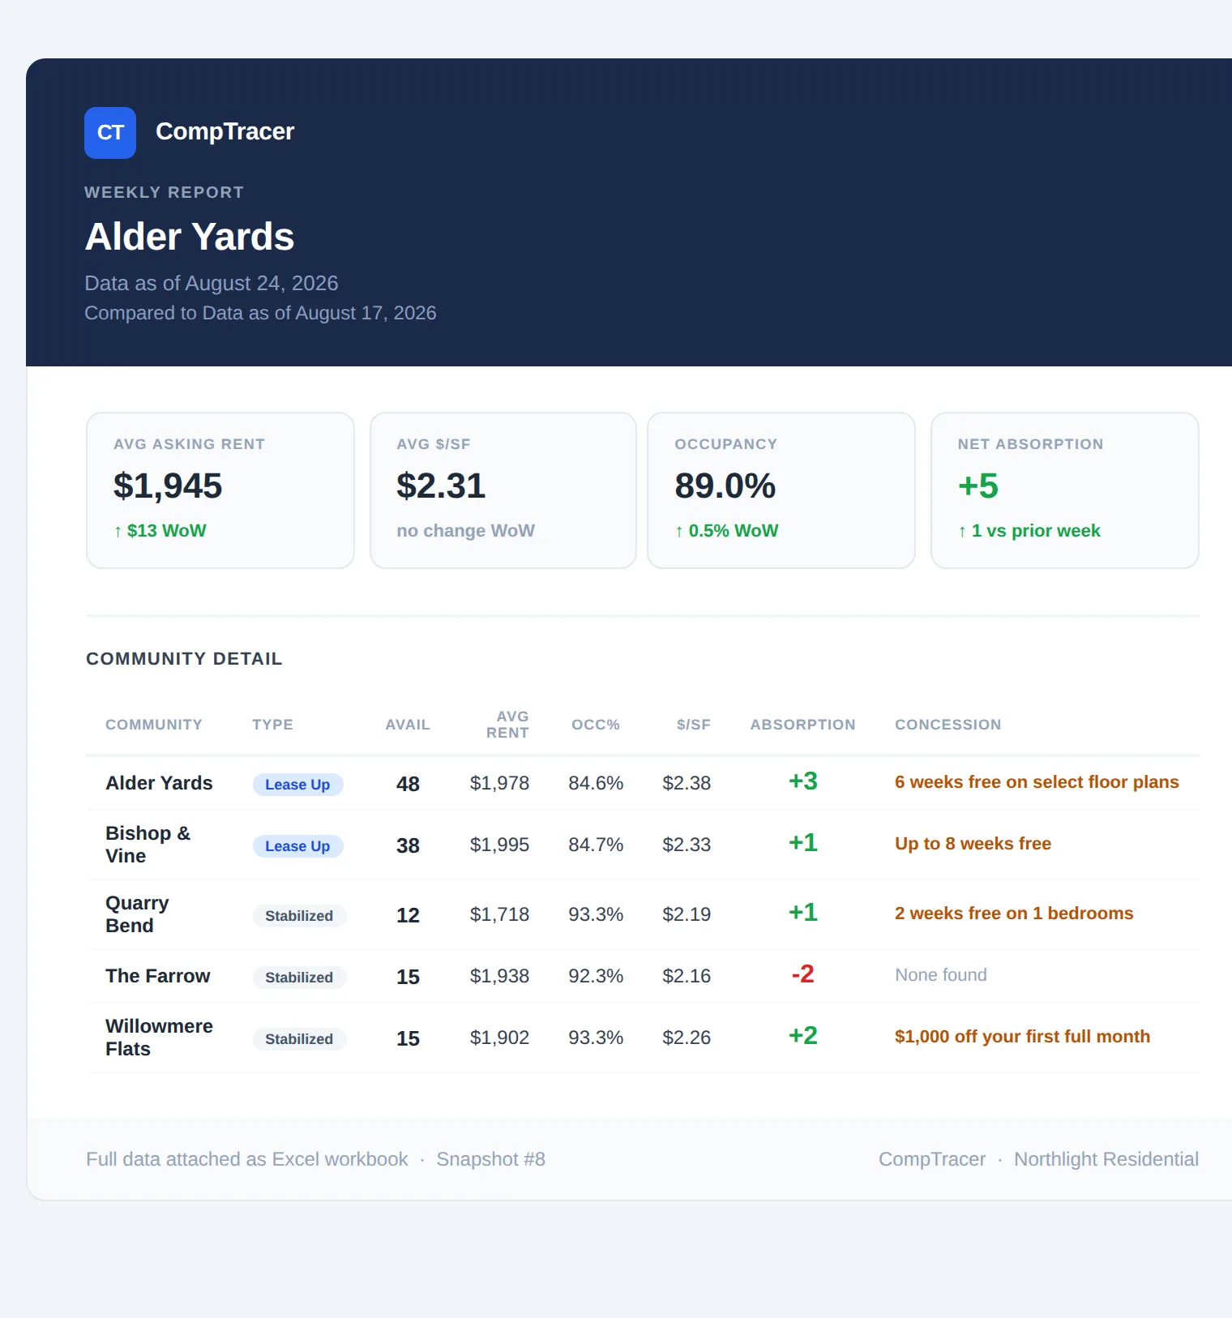1232x1318 pixels.
Task: Click the "↑ 1 vs prior week" note
Action: [x=1029, y=531]
